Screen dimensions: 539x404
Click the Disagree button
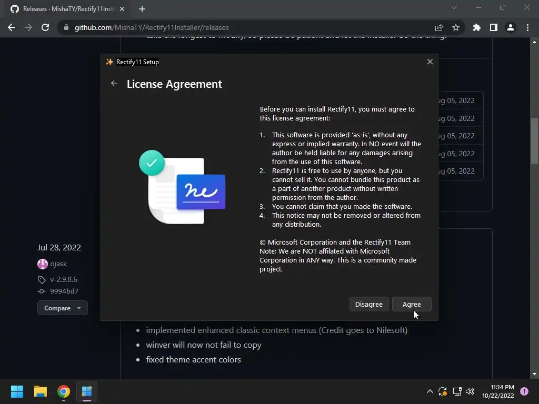click(x=369, y=305)
